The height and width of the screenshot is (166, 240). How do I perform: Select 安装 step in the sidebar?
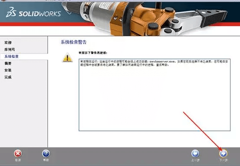click(x=8, y=70)
